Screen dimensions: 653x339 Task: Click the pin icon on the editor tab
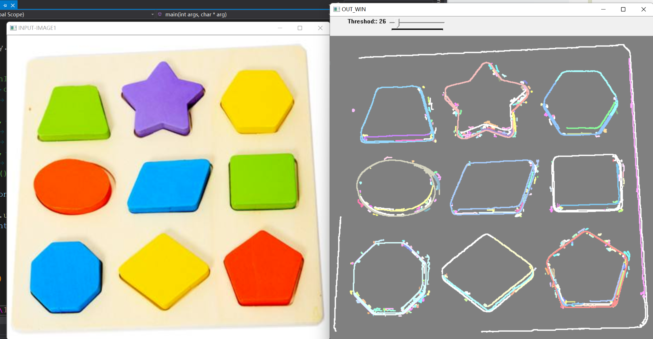point(5,5)
